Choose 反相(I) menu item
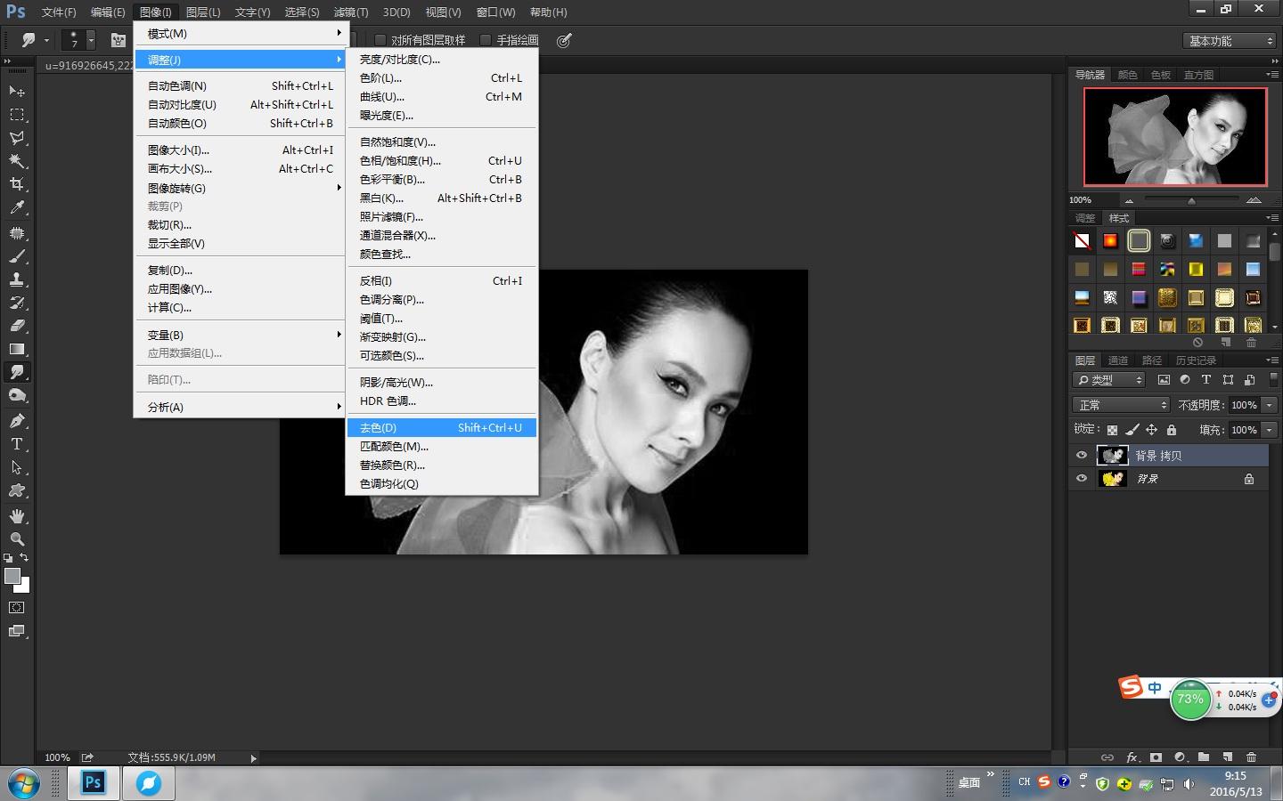Viewport: 1283px width, 801px height. pyautogui.click(x=441, y=281)
